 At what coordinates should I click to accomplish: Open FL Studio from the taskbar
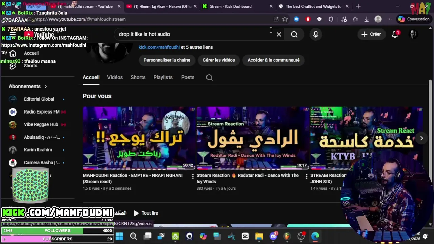point(287,236)
